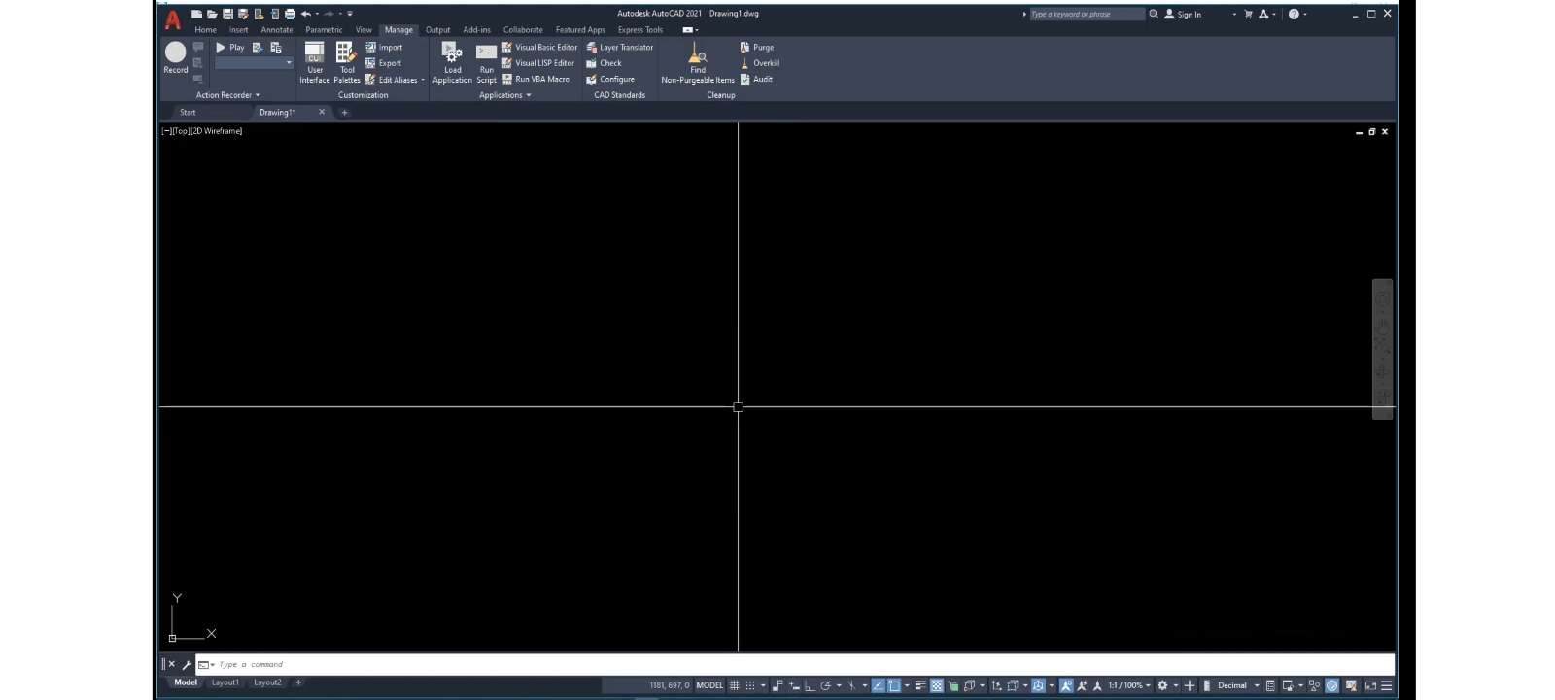This screenshot has width=1555, height=700.
Task: Click the Plot printer icon in quick access toolbar
Action: [290, 14]
